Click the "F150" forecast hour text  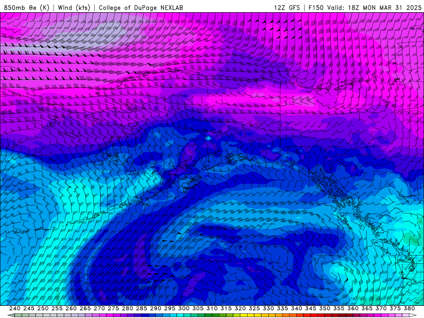[x=316, y=7]
